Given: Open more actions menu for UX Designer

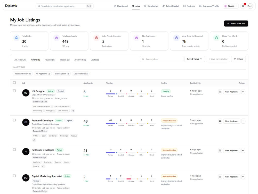Looking at the screenshot, I should 243,92.
